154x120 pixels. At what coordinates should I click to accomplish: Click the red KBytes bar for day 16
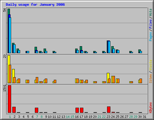point(77,110)
